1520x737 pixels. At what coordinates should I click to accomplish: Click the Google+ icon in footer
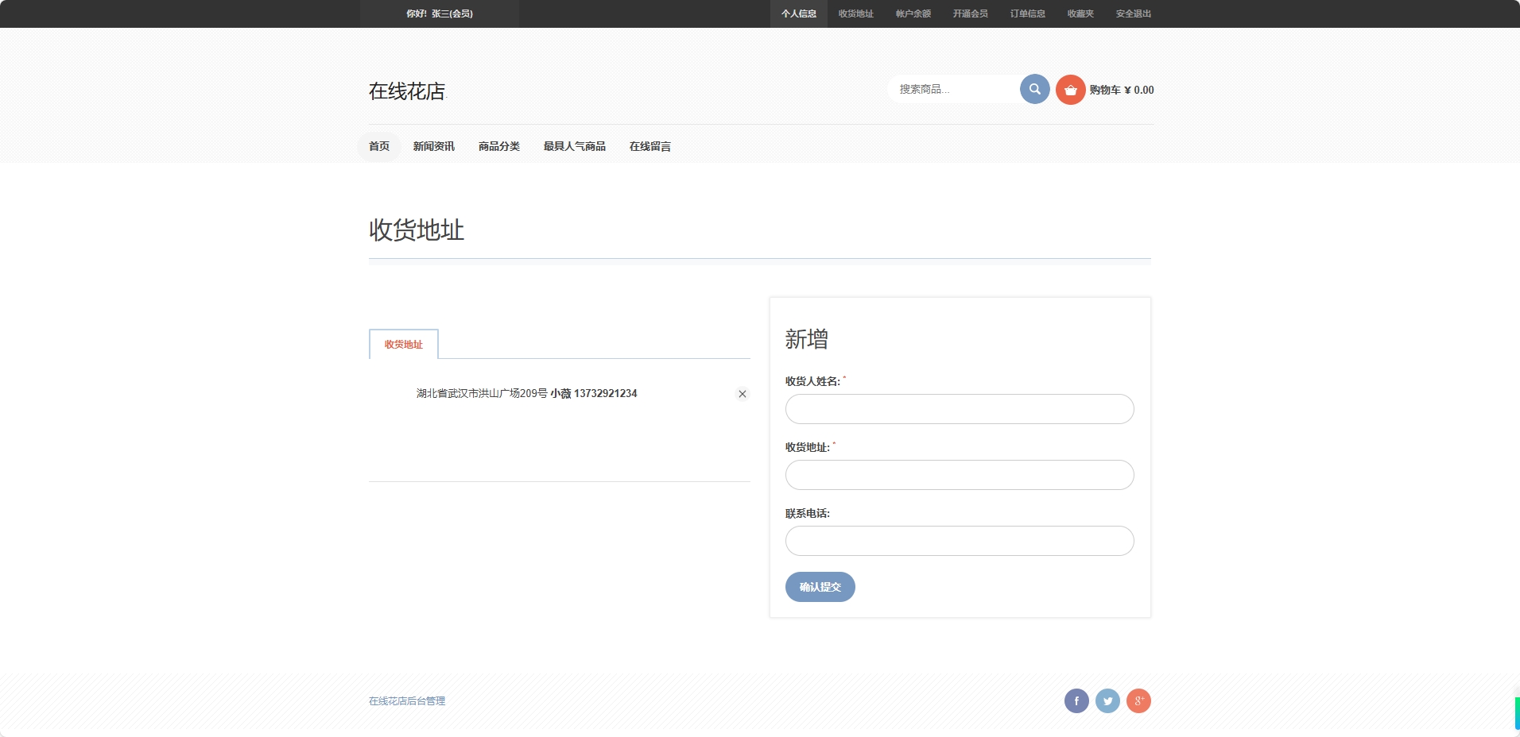(1139, 700)
